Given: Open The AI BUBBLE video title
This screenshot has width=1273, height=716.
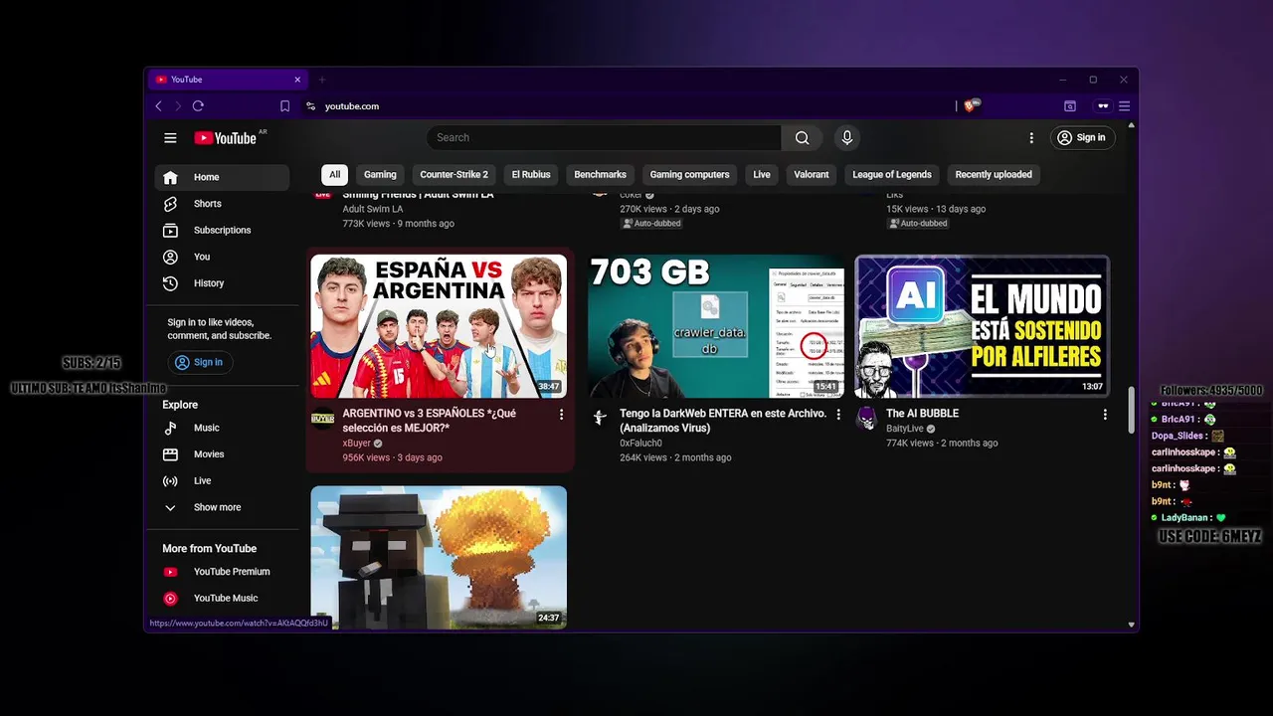Looking at the screenshot, I should tap(922, 414).
